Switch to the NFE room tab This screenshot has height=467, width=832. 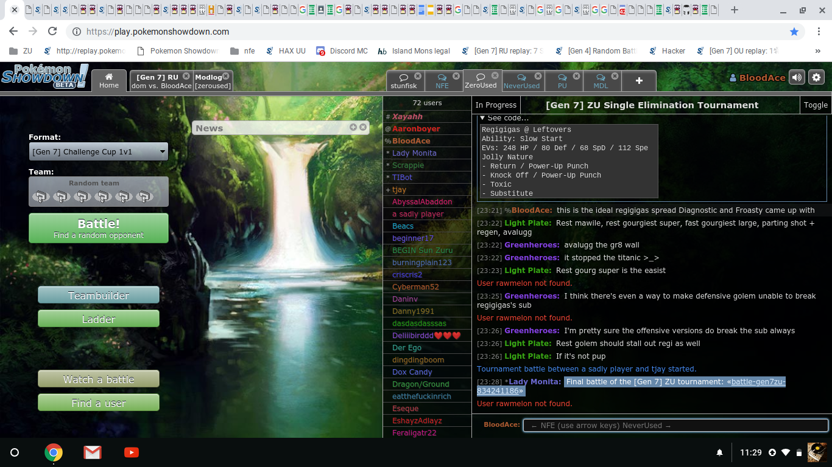442,81
